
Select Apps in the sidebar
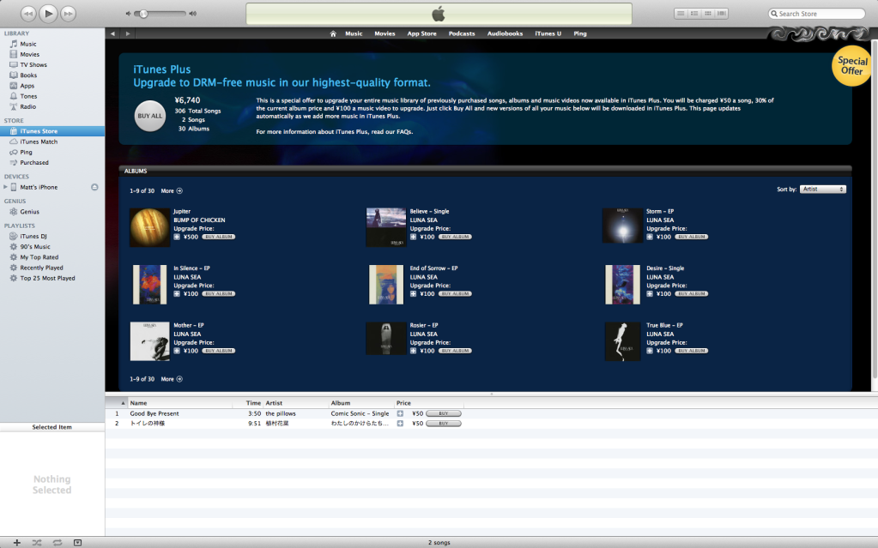[27, 86]
